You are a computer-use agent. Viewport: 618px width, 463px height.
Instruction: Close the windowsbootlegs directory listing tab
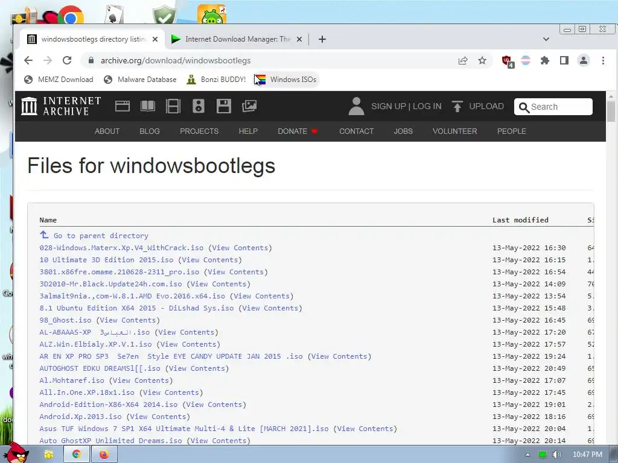(x=155, y=39)
